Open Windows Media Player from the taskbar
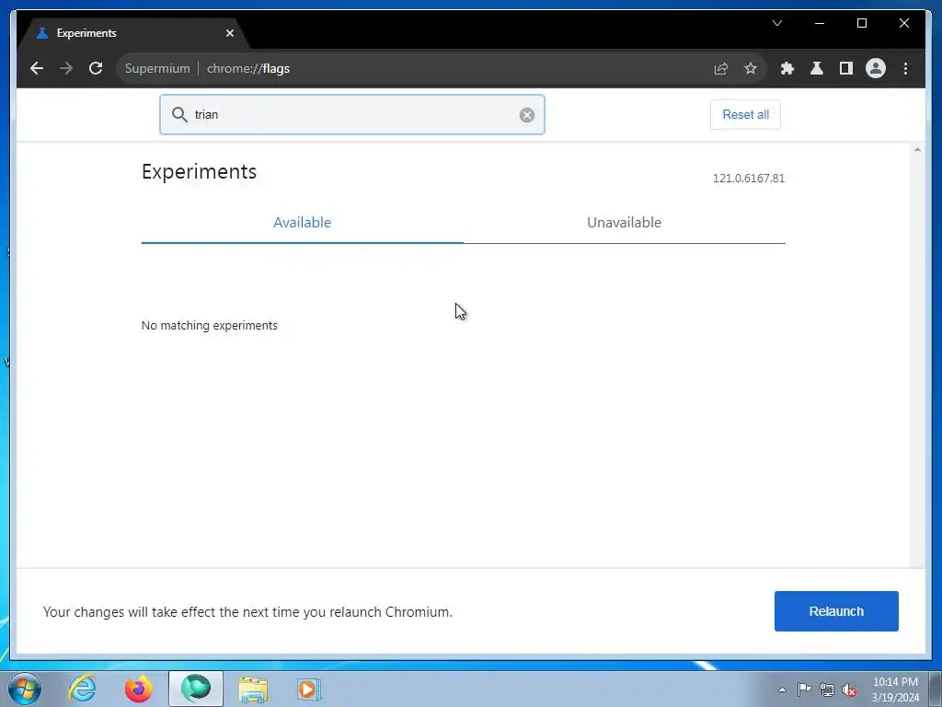The height and width of the screenshot is (707, 942). pos(309,689)
